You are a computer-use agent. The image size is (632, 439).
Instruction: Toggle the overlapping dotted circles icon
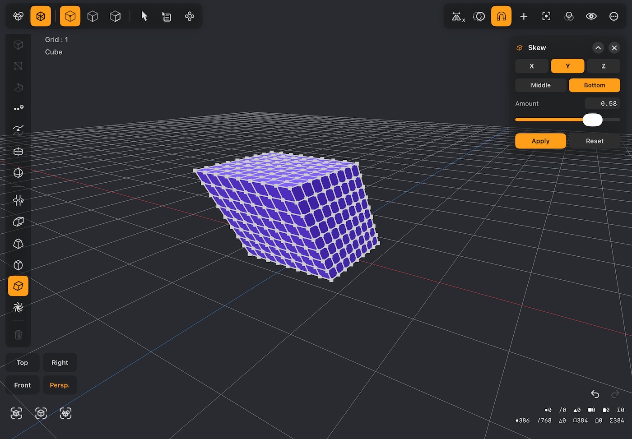point(479,16)
